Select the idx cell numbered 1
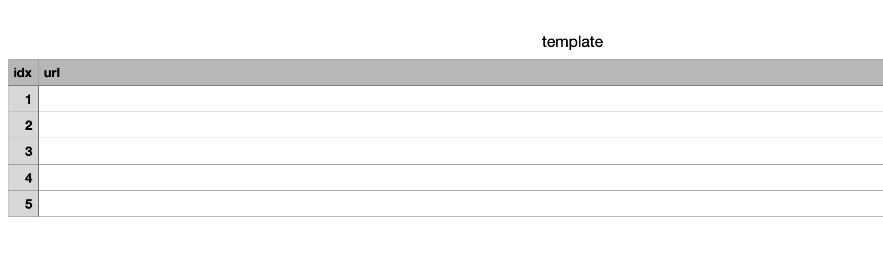 coord(23,99)
